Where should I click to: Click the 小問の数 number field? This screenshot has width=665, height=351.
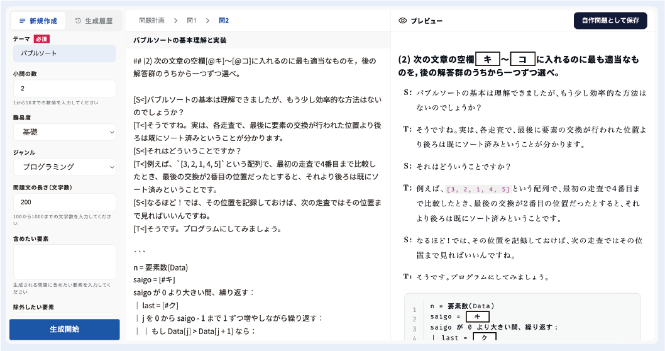65,88
